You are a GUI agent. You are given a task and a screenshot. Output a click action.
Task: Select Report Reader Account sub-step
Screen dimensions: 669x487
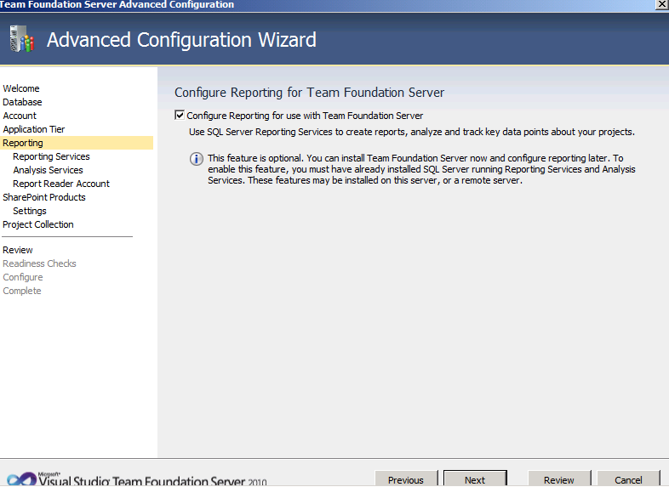[61, 184]
